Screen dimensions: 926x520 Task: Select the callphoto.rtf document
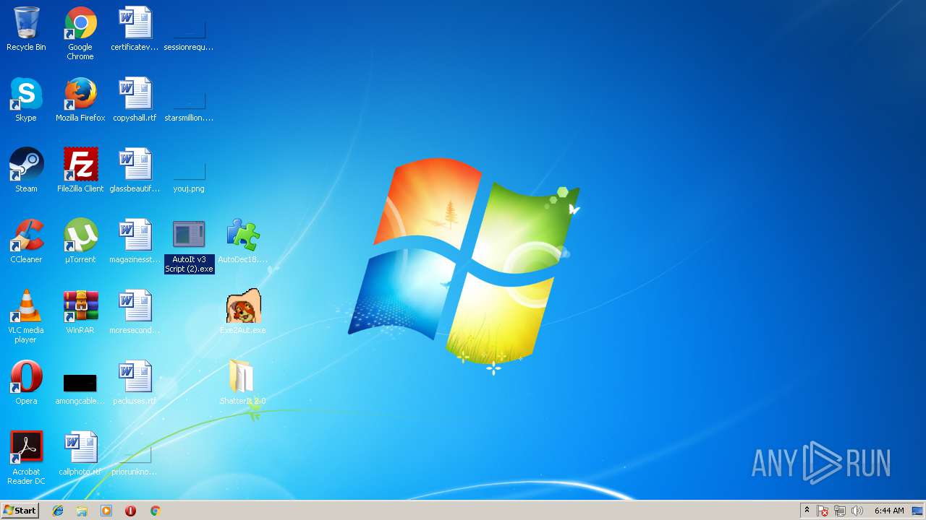click(x=80, y=454)
